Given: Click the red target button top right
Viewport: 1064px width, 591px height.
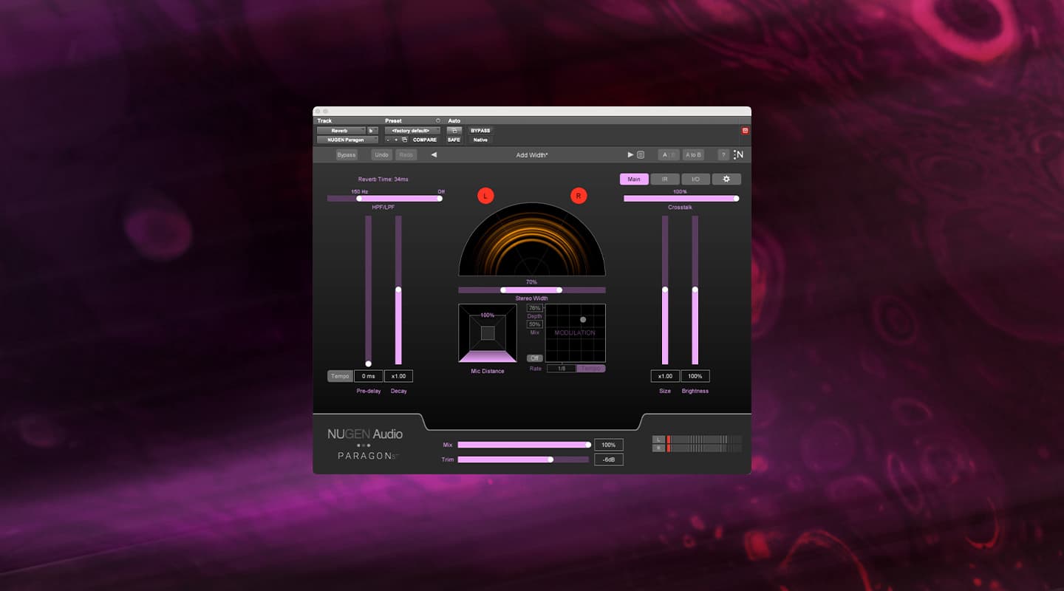Looking at the screenshot, I should 745,131.
